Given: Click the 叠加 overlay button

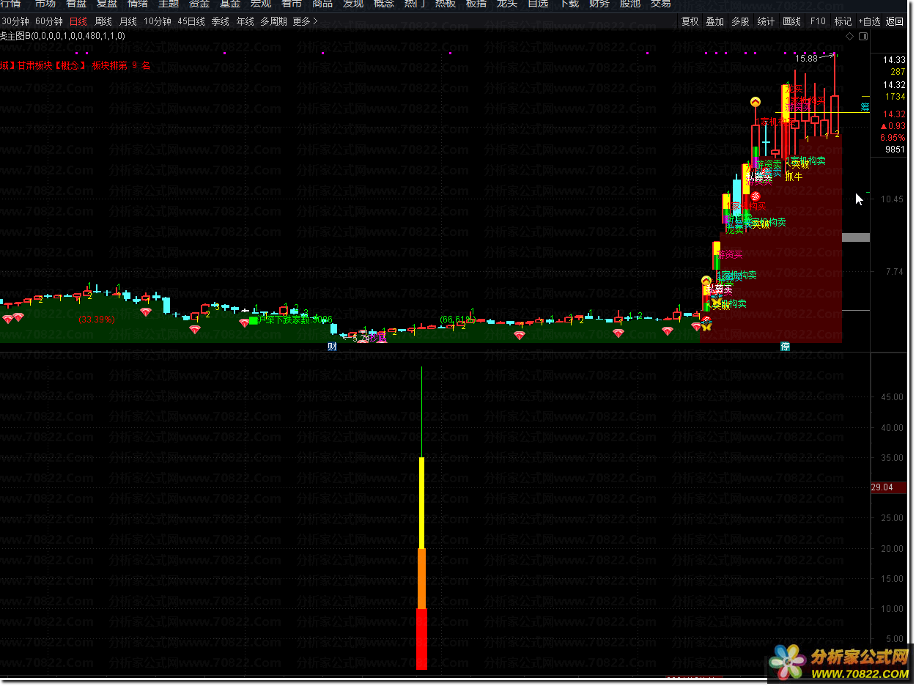Looking at the screenshot, I should [x=715, y=21].
